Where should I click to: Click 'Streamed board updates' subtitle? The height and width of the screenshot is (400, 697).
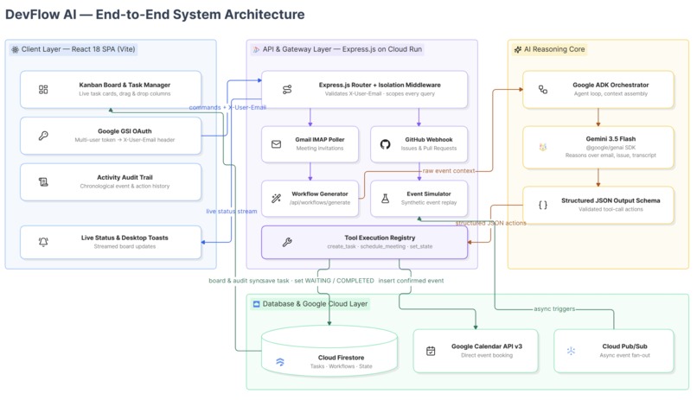(x=125, y=246)
